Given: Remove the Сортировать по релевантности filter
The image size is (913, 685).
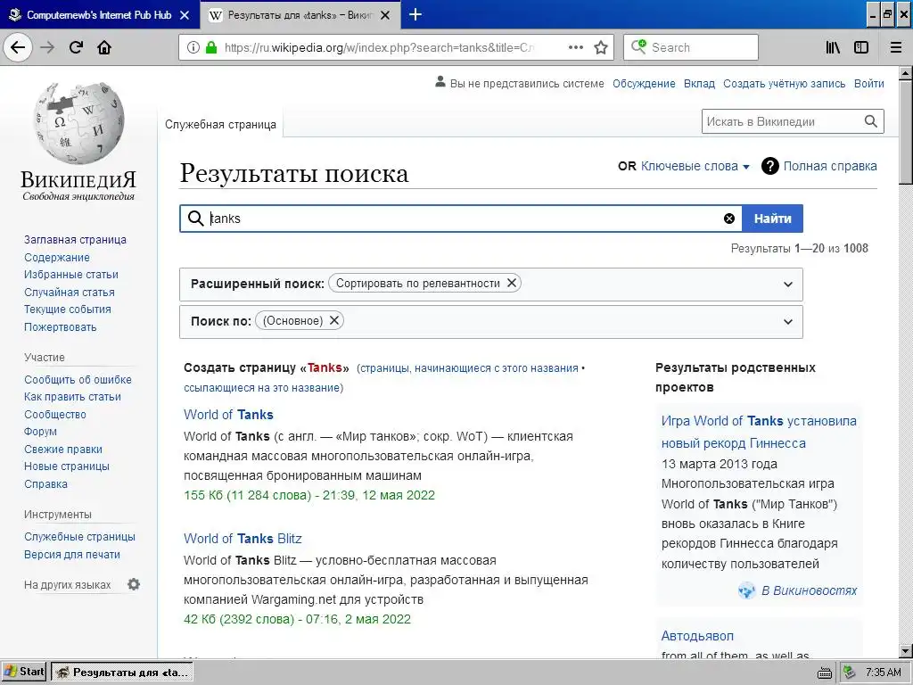Looking at the screenshot, I should (x=512, y=283).
